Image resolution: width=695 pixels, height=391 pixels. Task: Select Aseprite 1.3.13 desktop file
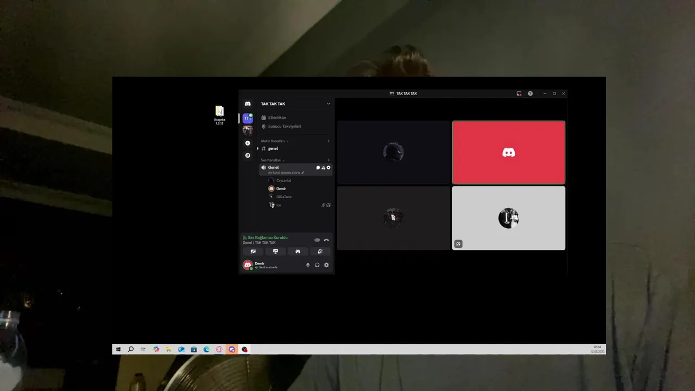point(219,115)
